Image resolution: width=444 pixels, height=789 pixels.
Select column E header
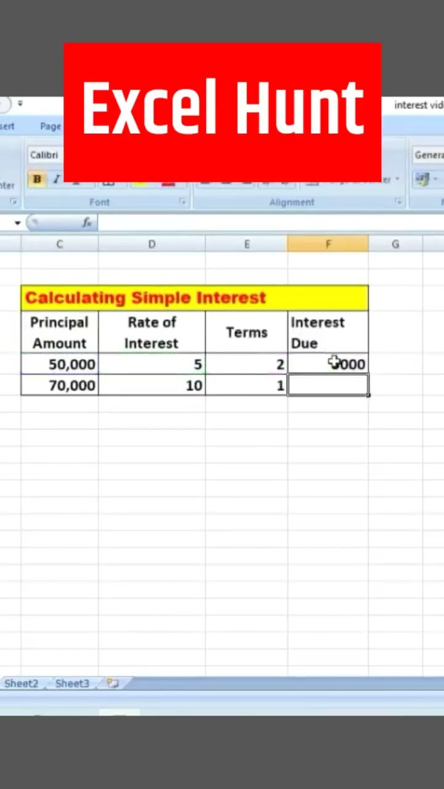coord(247,244)
